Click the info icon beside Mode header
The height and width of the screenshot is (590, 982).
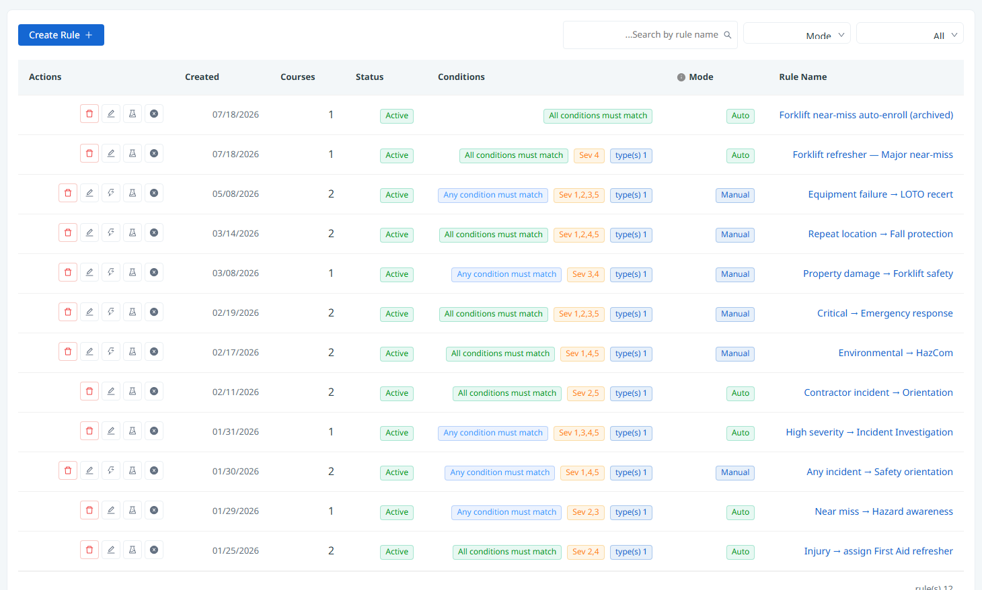click(x=681, y=77)
